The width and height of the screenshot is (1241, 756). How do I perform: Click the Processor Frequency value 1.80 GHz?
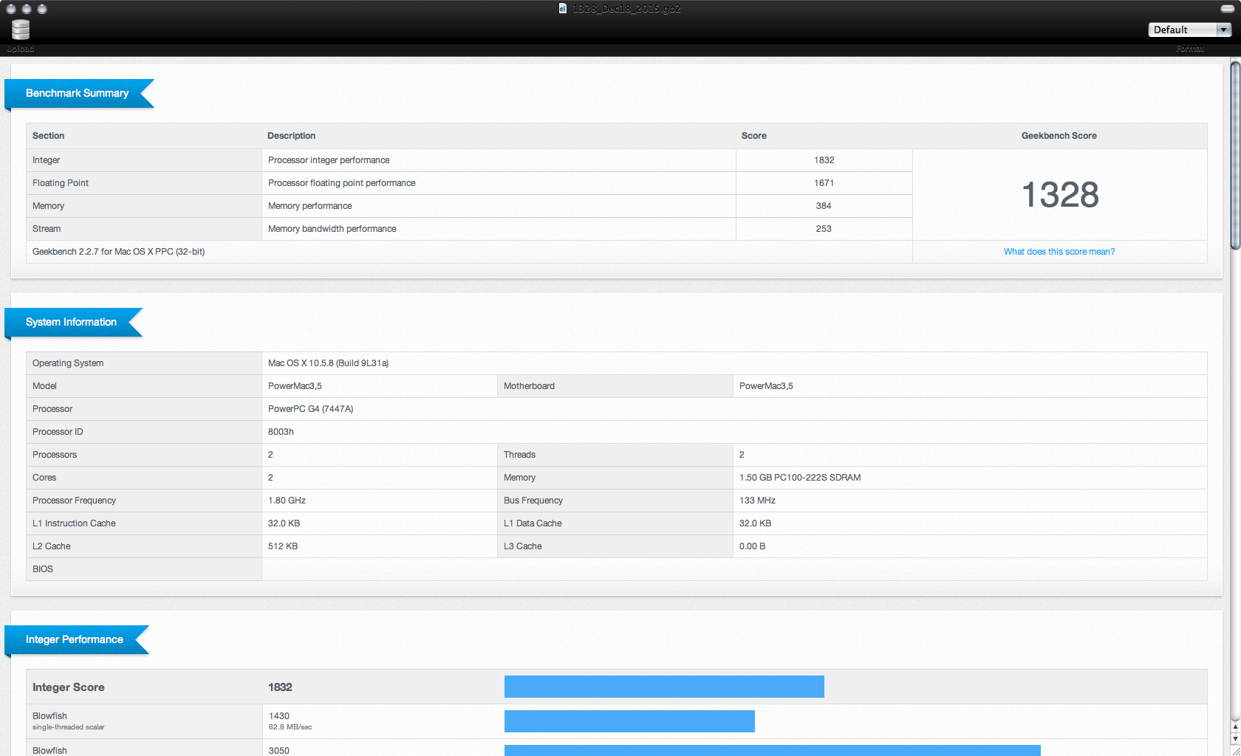coord(287,501)
